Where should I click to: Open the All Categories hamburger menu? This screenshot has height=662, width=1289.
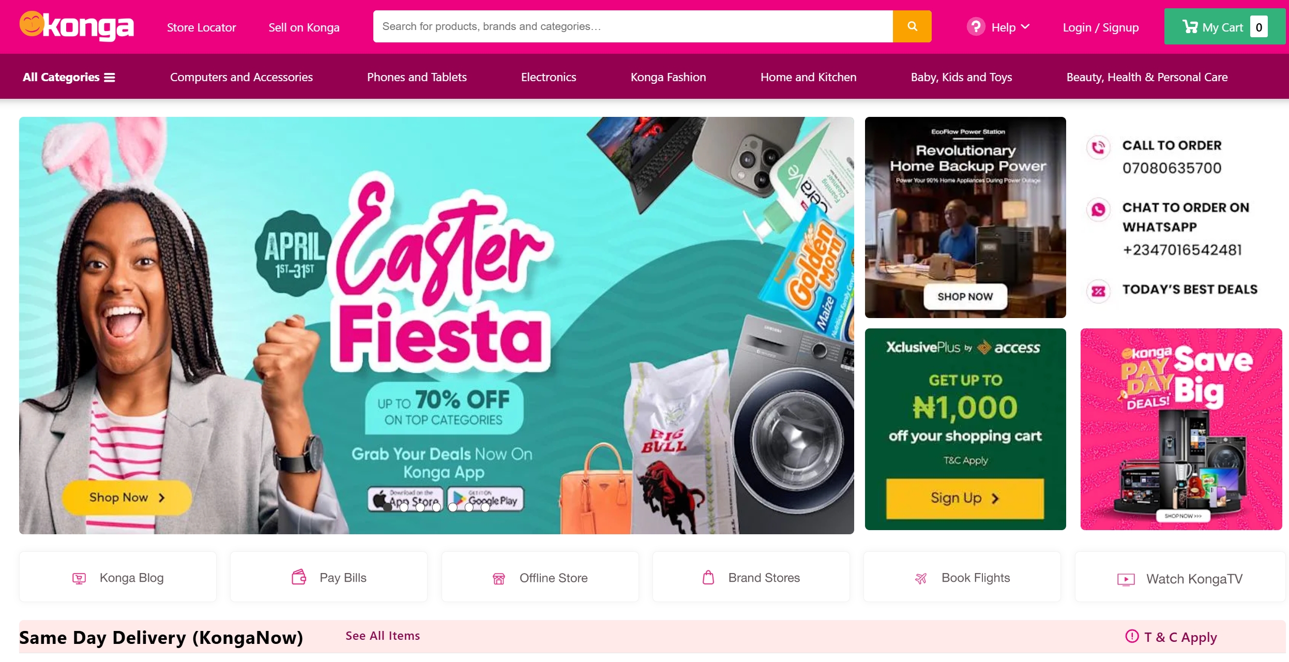pyautogui.click(x=69, y=77)
